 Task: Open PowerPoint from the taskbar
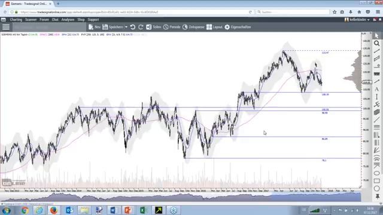coord(128,210)
